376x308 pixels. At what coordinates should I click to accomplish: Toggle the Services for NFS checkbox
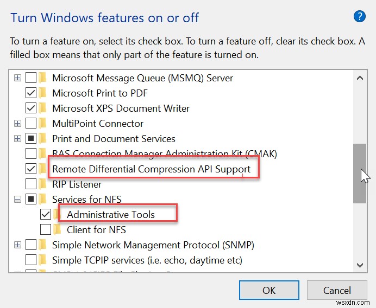coord(31,199)
